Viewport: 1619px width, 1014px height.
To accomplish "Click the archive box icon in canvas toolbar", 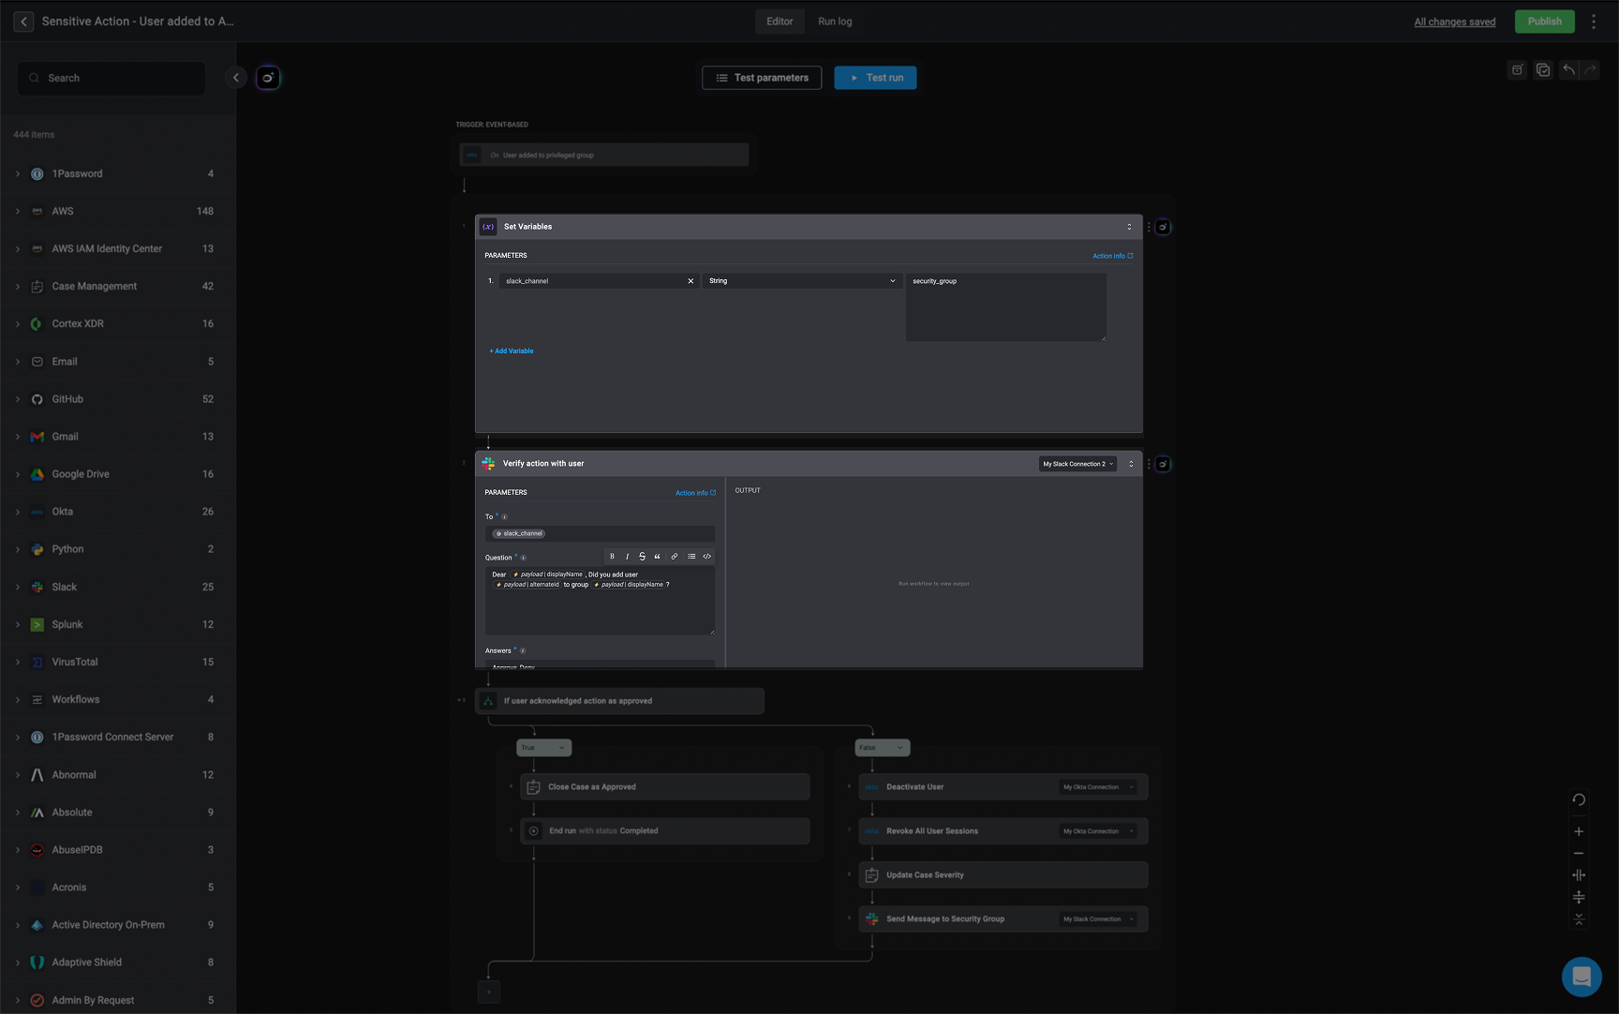I will (x=1517, y=69).
